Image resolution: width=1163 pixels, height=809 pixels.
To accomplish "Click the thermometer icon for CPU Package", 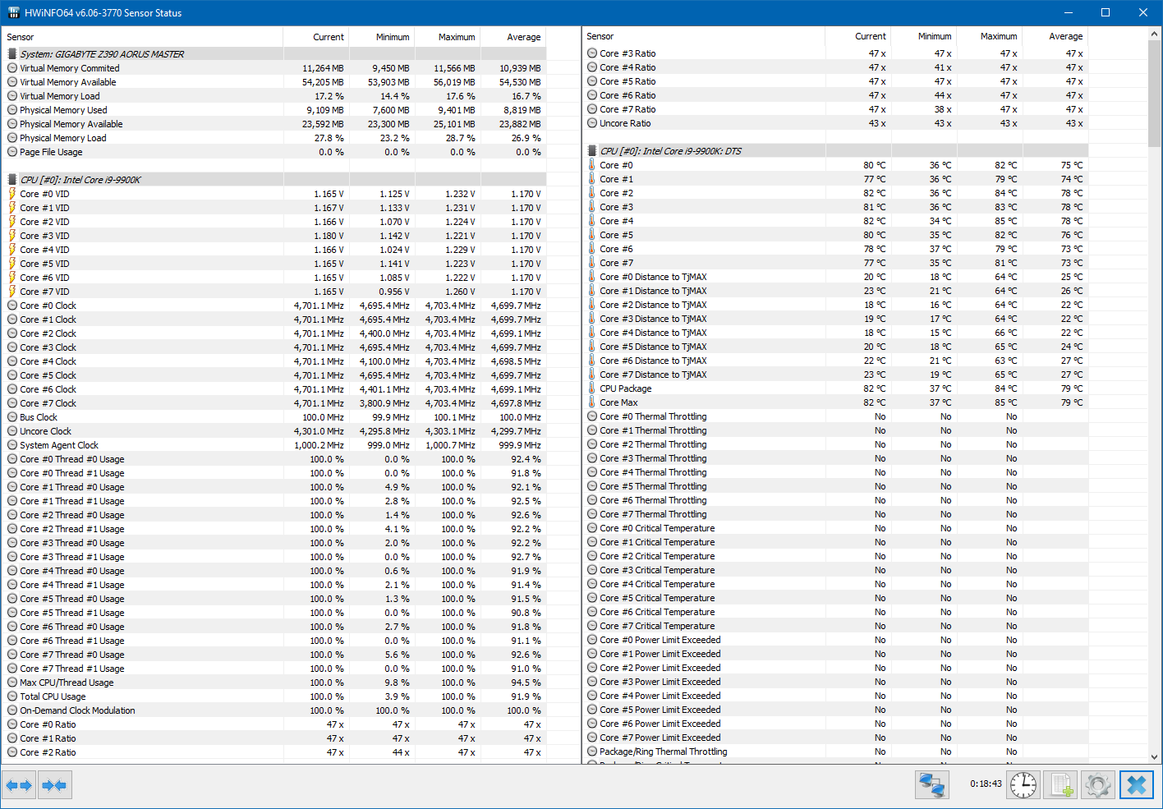I will click(591, 388).
